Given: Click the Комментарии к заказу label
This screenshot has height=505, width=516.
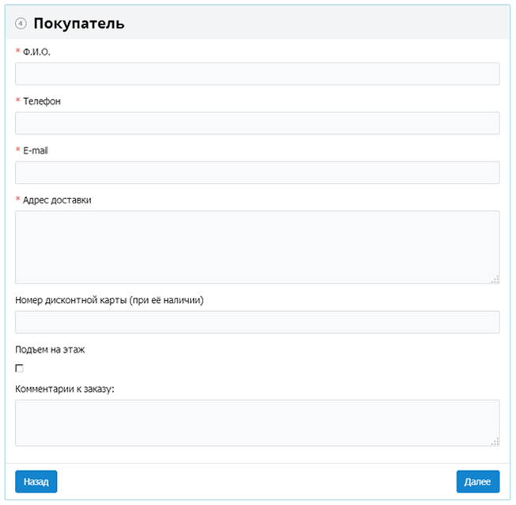Looking at the screenshot, I should point(65,389).
